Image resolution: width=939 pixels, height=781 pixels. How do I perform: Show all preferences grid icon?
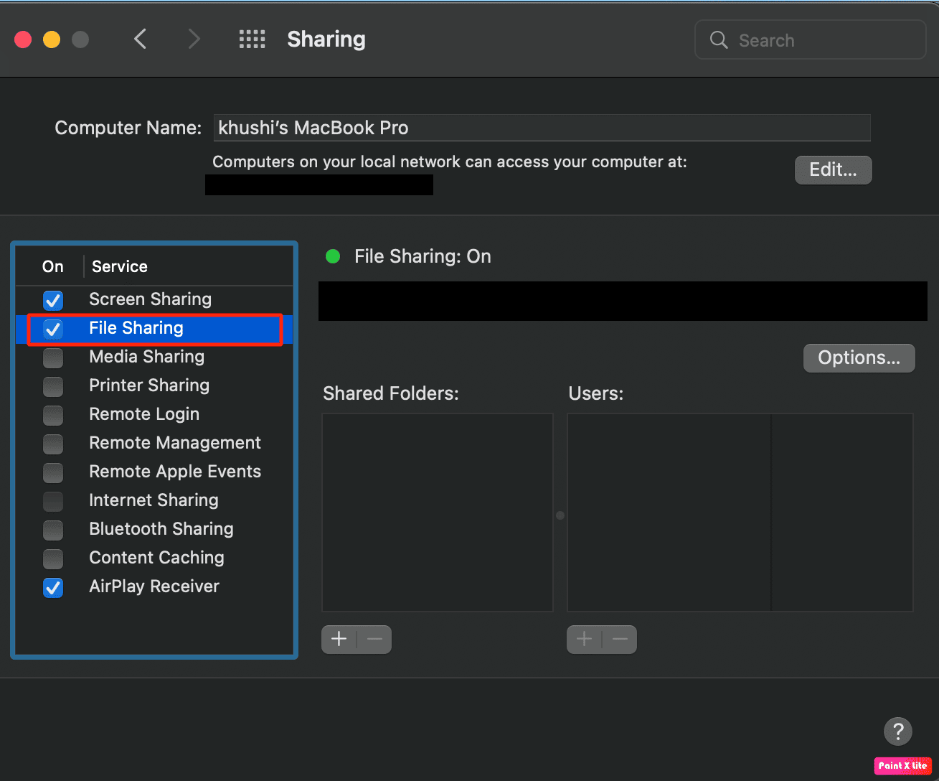tap(252, 39)
